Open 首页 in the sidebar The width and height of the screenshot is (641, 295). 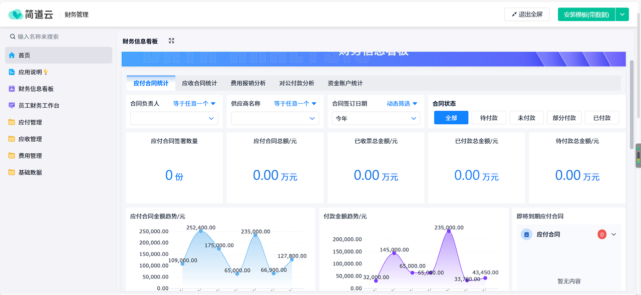[x=59, y=55]
